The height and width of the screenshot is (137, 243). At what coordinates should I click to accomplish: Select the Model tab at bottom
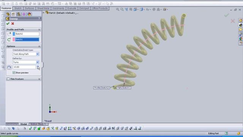pyautogui.click(x=24, y=124)
